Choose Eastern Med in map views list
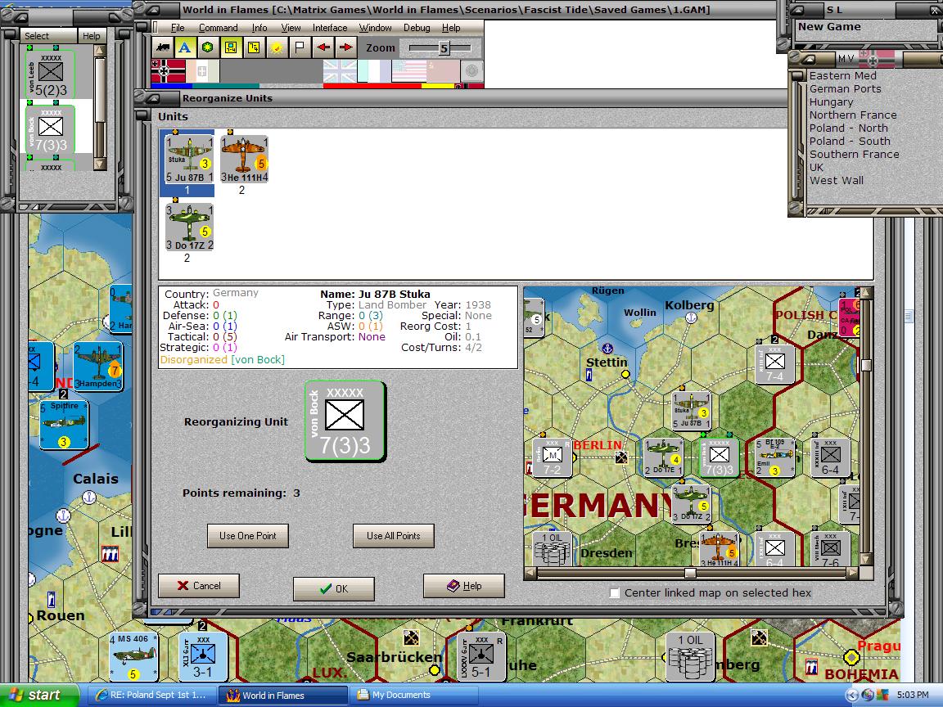943x707 pixels. [842, 76]
